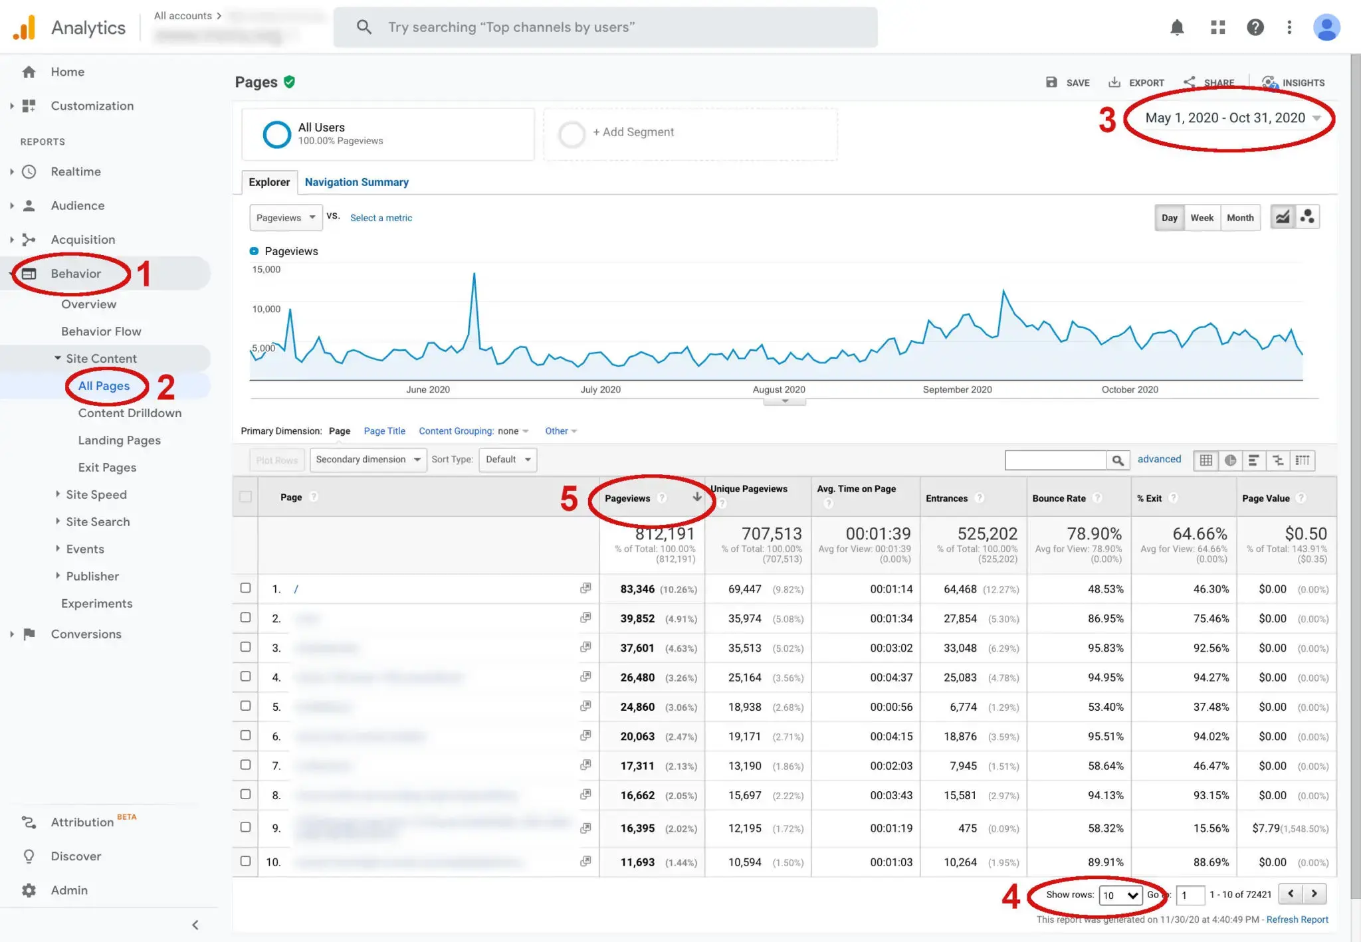Click the help question mark icon

[1255, 27]
